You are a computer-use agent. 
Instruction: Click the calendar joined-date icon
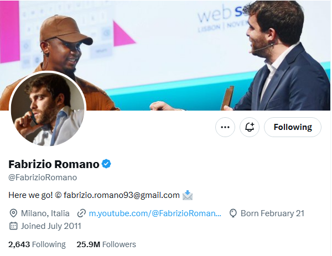[13, 226]
